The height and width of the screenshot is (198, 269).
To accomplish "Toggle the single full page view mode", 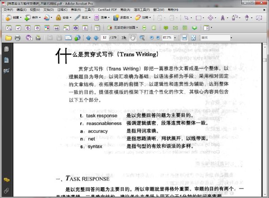I will (193, 38).
